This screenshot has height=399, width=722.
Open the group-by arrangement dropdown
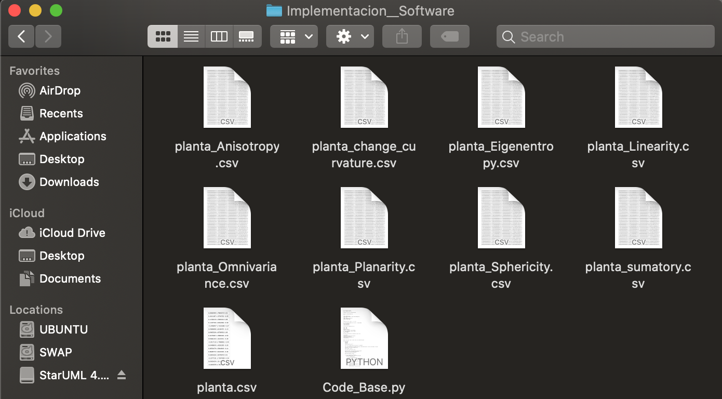tap(294, 36)
